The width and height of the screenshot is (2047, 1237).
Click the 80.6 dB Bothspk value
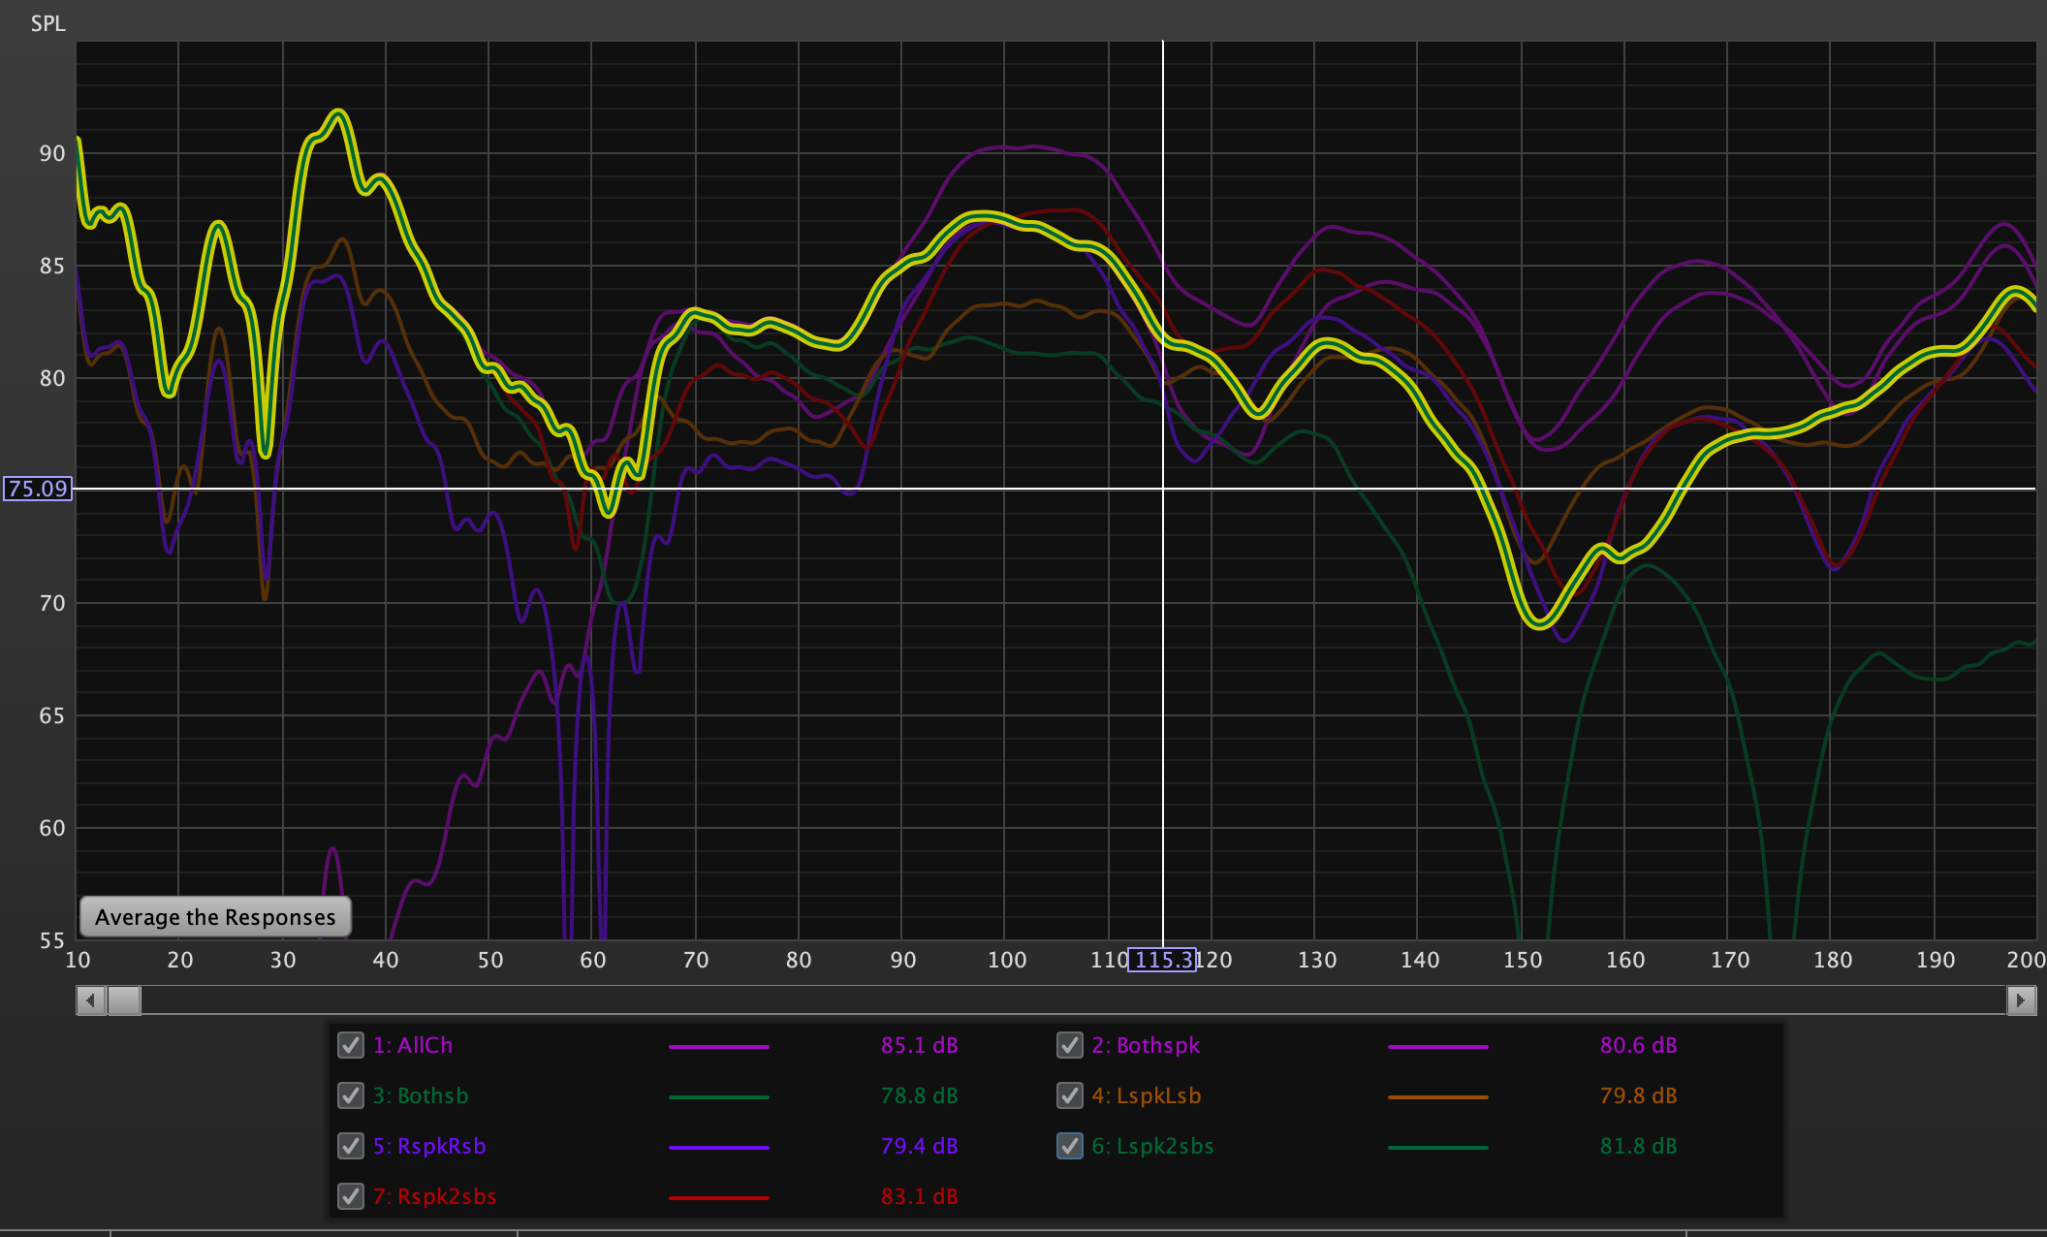pyautogui.click(x=1639, y=1045)
